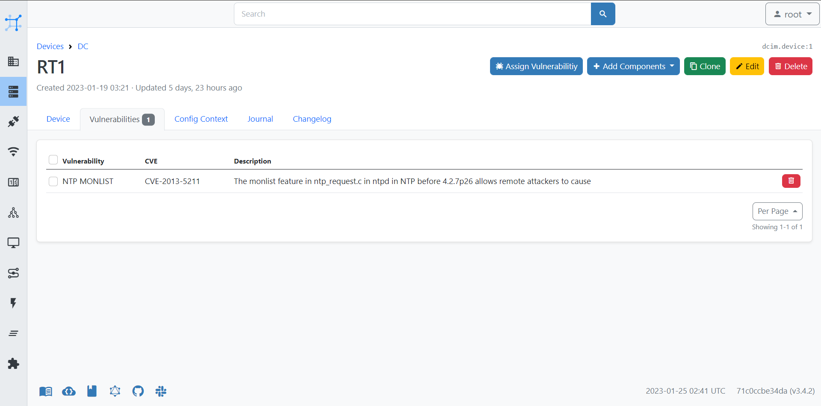Delete the RT1 device
821x406 pixels.
coord(791,66)
